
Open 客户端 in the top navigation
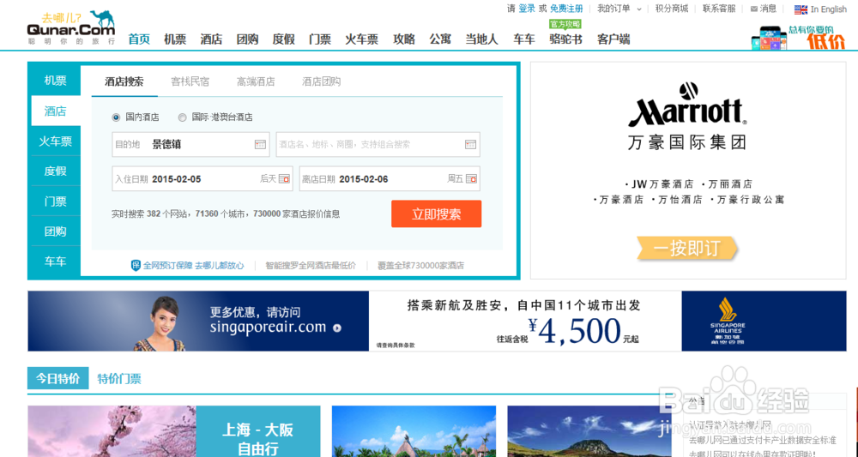pos(613,39)
